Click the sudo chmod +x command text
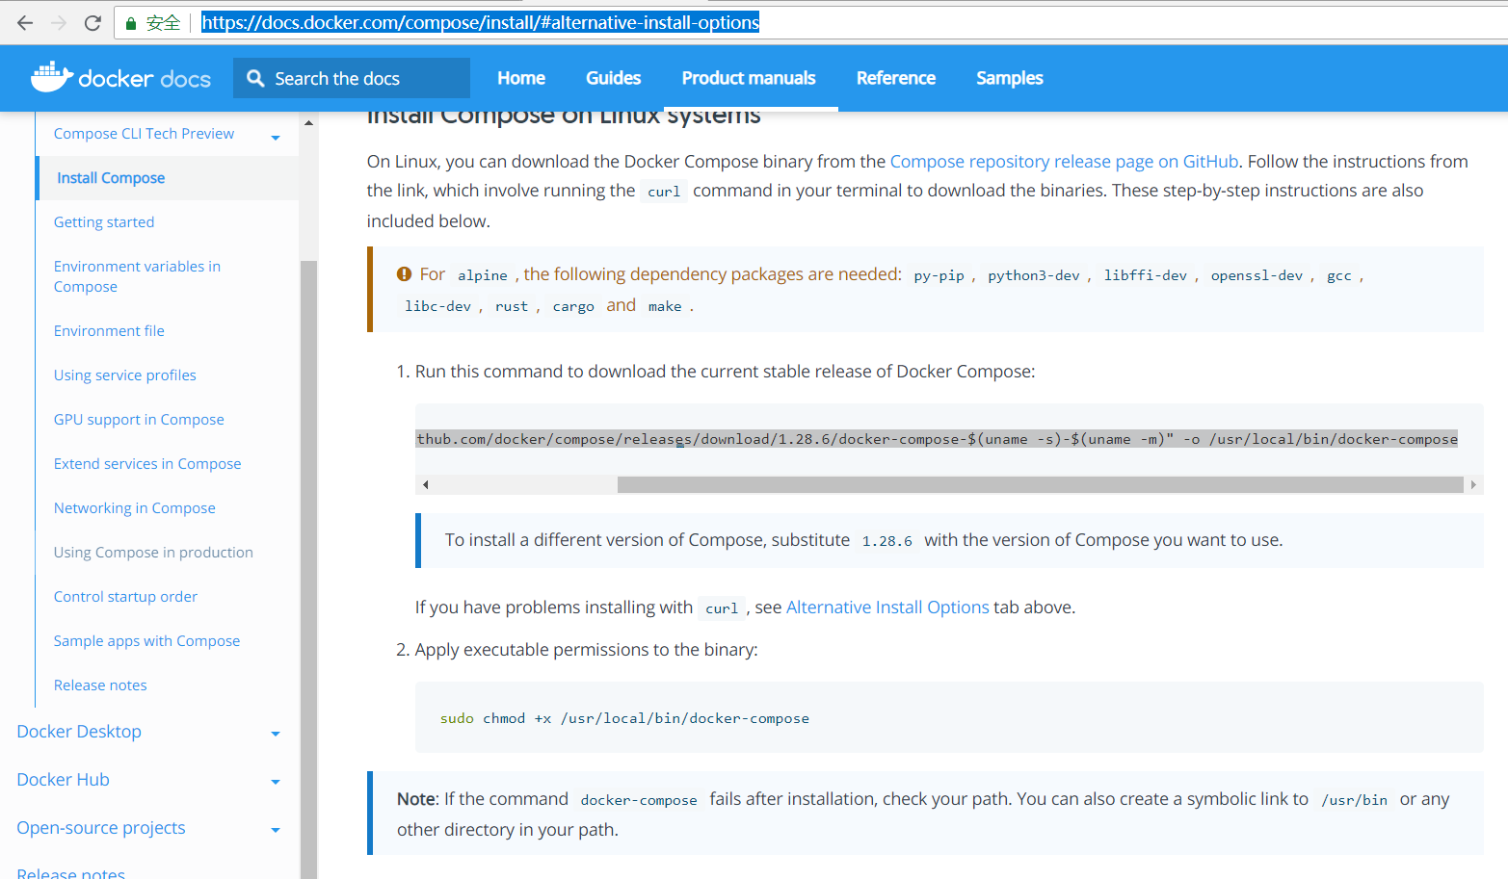This screenshot has width=1508, height=879. coord(624,718)
